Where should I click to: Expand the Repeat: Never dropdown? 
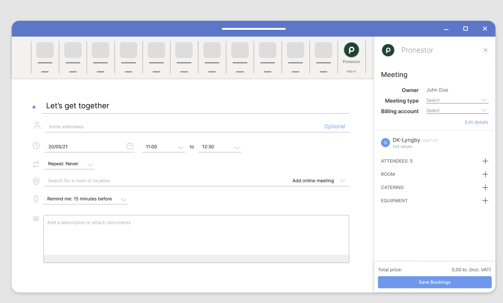coord(69,164)
